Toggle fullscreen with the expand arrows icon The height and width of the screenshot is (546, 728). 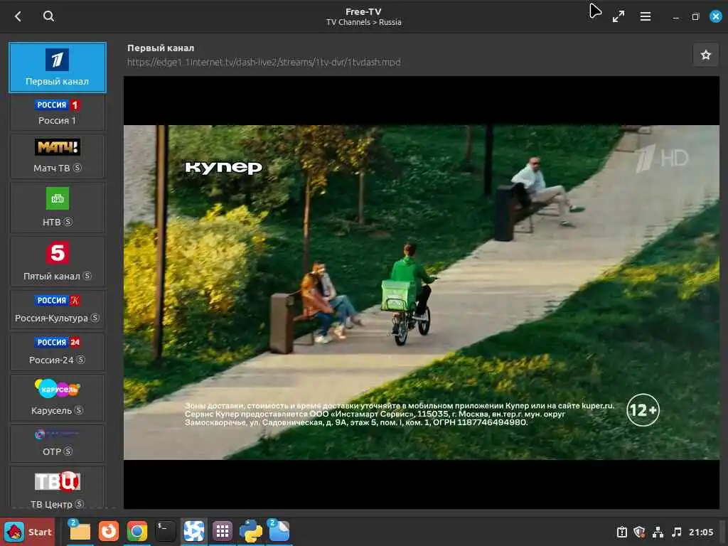[618, 17]
